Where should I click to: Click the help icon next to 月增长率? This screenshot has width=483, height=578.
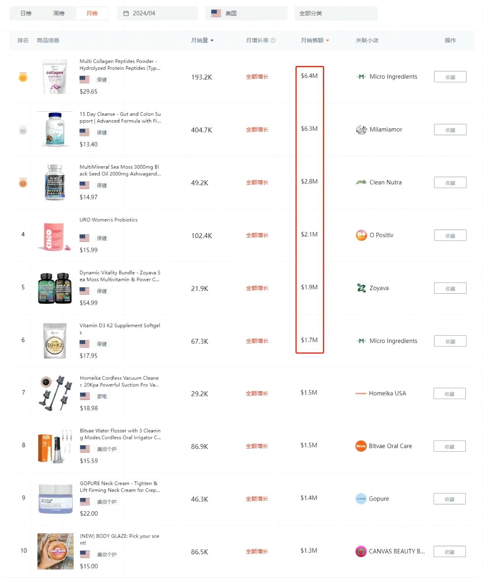coord(273,40)
